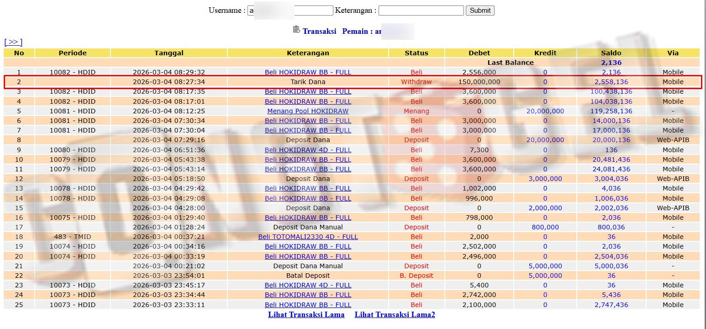Select the highlighted Tarik Dana withdraw row
706x329 pixels.
point(352,82)
